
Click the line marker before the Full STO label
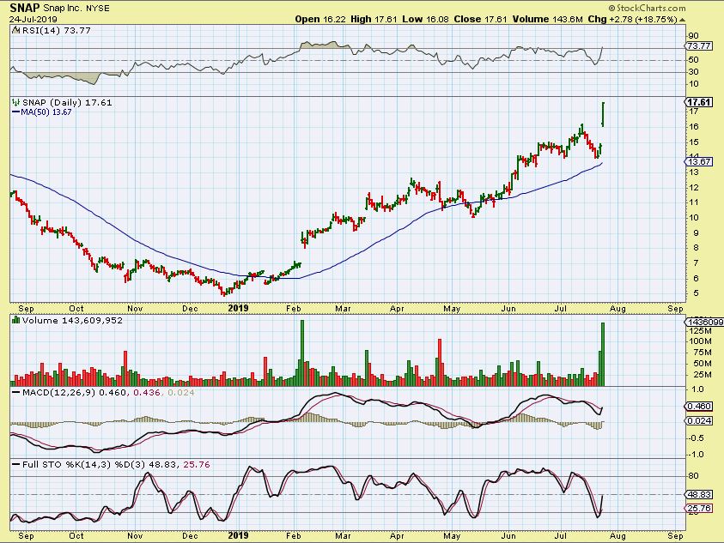[16, 465]
